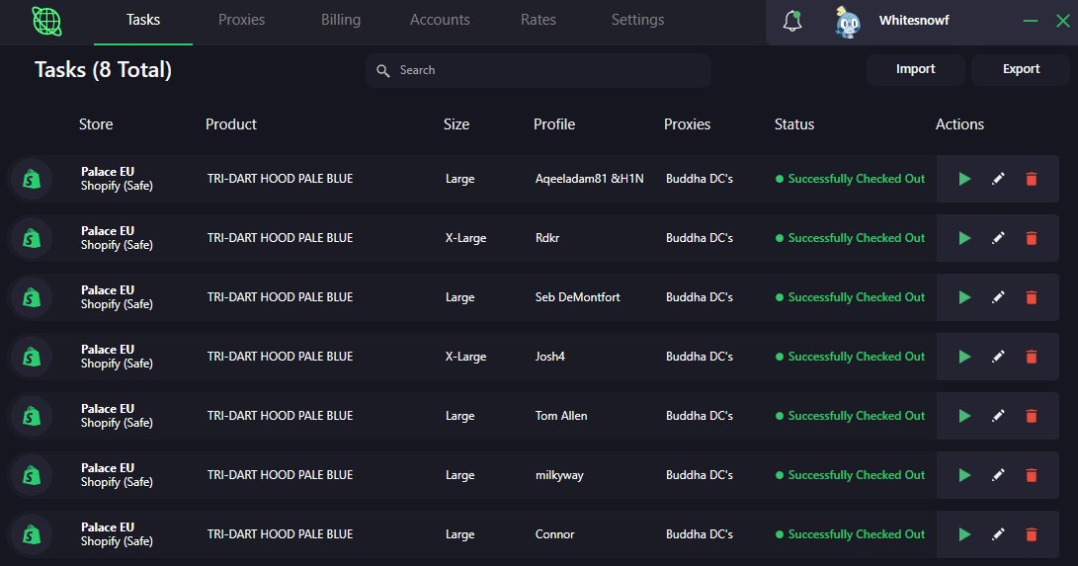Click the Size column header
The image size is (1078, 566).
click(456, 124)
